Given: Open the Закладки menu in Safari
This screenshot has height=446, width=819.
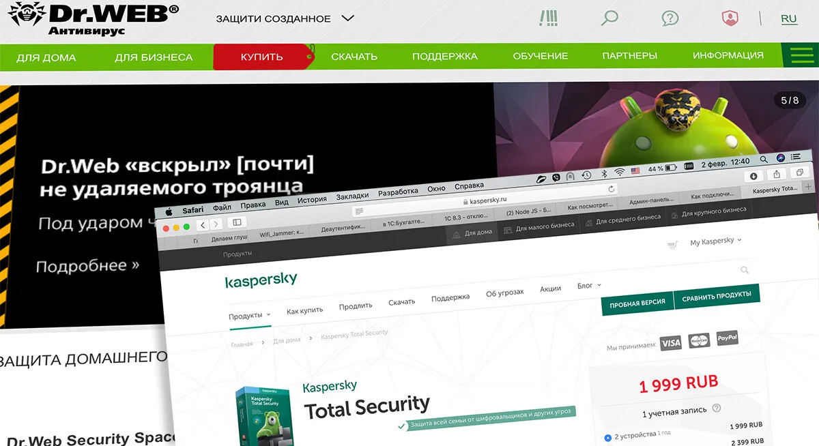Looking at the screenshot, I should click(352, 195).
